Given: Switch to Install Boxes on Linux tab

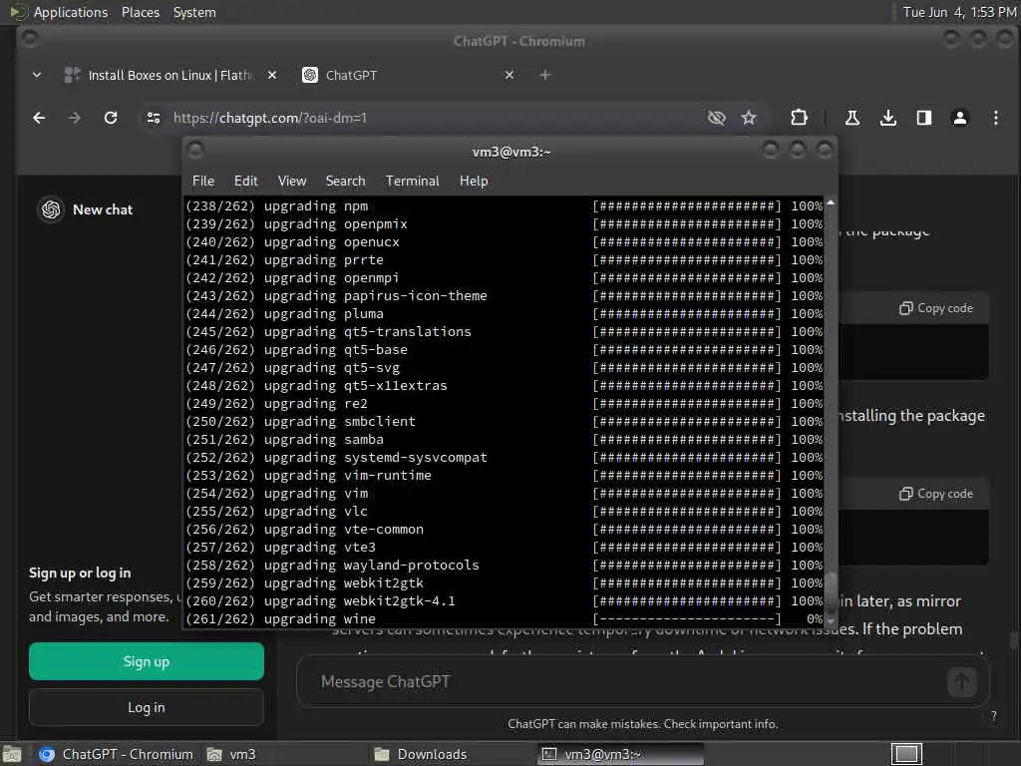Looking at the screenshot, I should click(x=170, y=75).
